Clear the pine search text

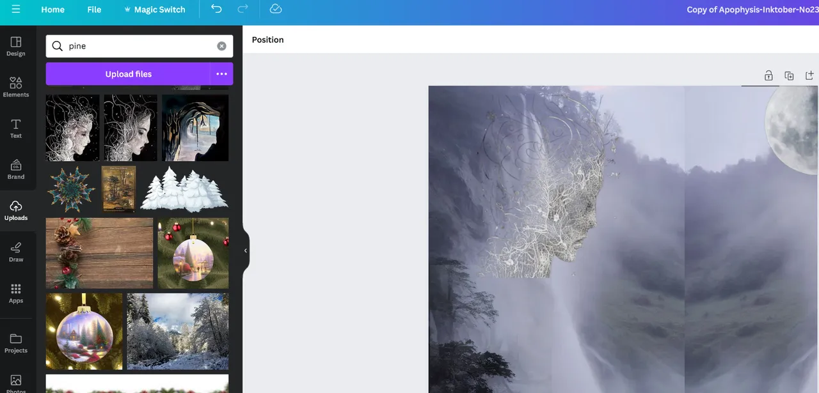[221, 46]
